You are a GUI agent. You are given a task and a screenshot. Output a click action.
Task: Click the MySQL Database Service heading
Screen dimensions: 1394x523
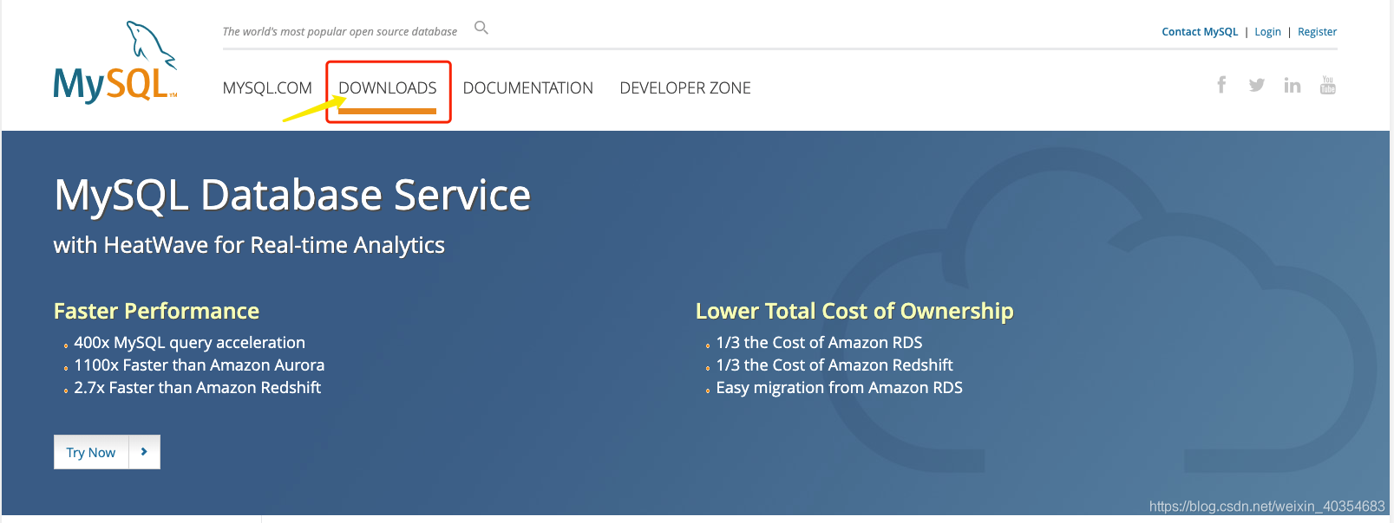(x=292, y=195)
